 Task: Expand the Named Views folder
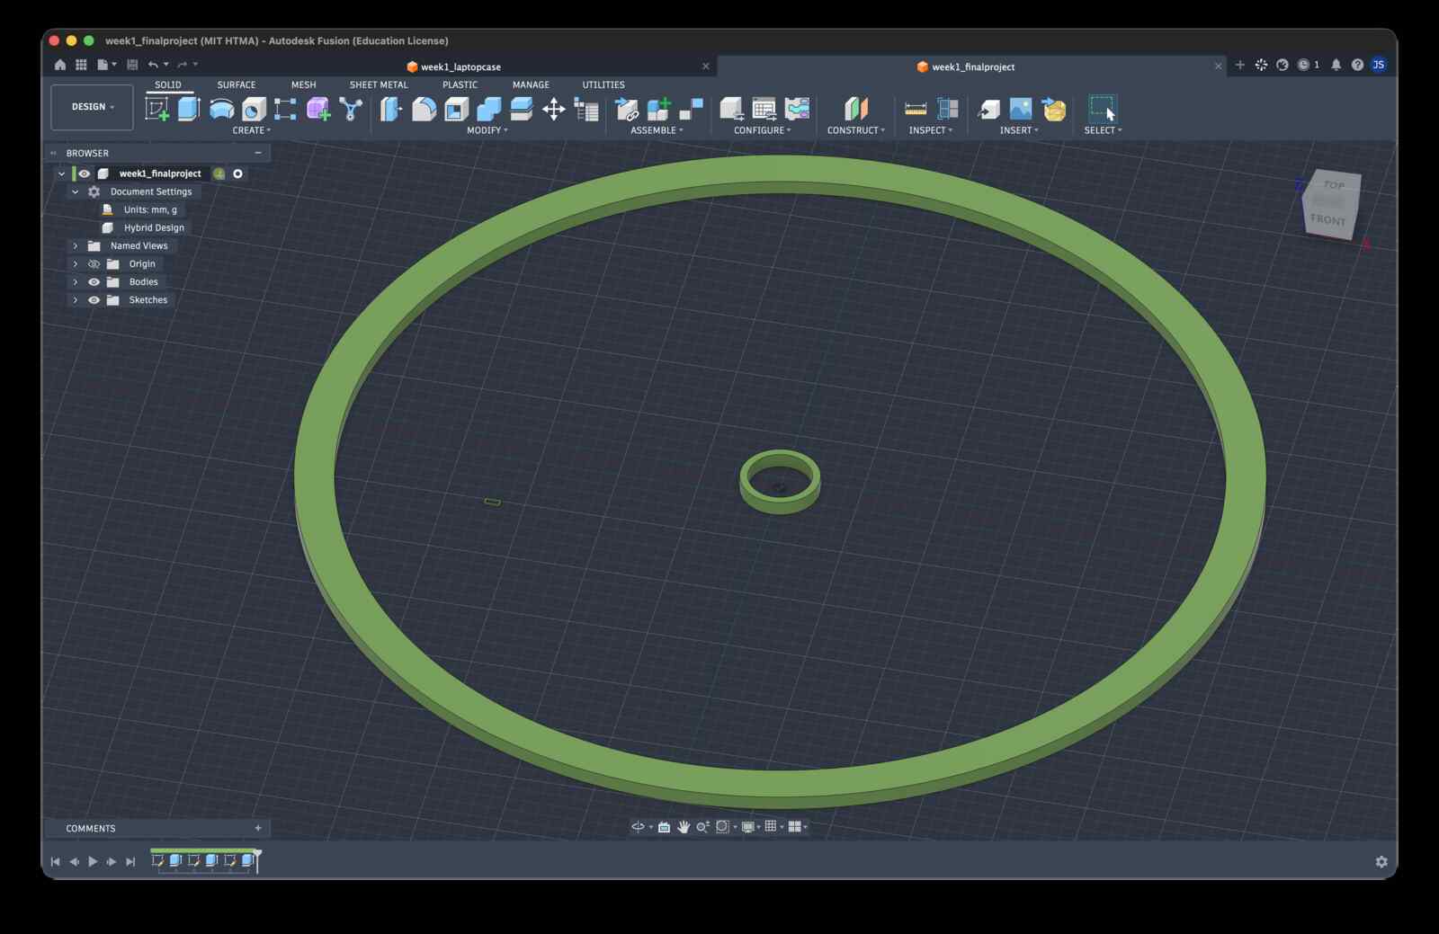click(76, 245)
